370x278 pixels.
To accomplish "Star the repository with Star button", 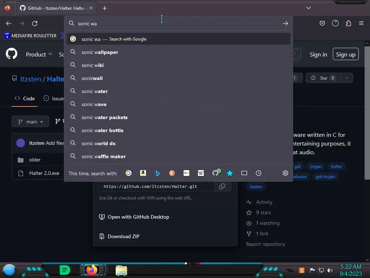I will click(323, 78).
